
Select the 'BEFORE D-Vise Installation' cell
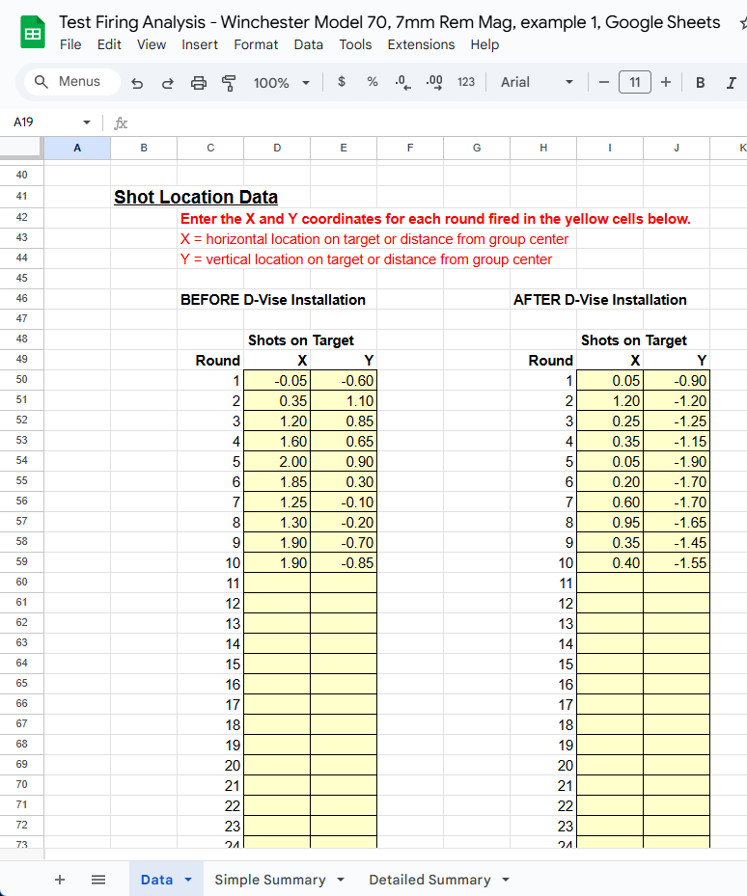point(273,300)
